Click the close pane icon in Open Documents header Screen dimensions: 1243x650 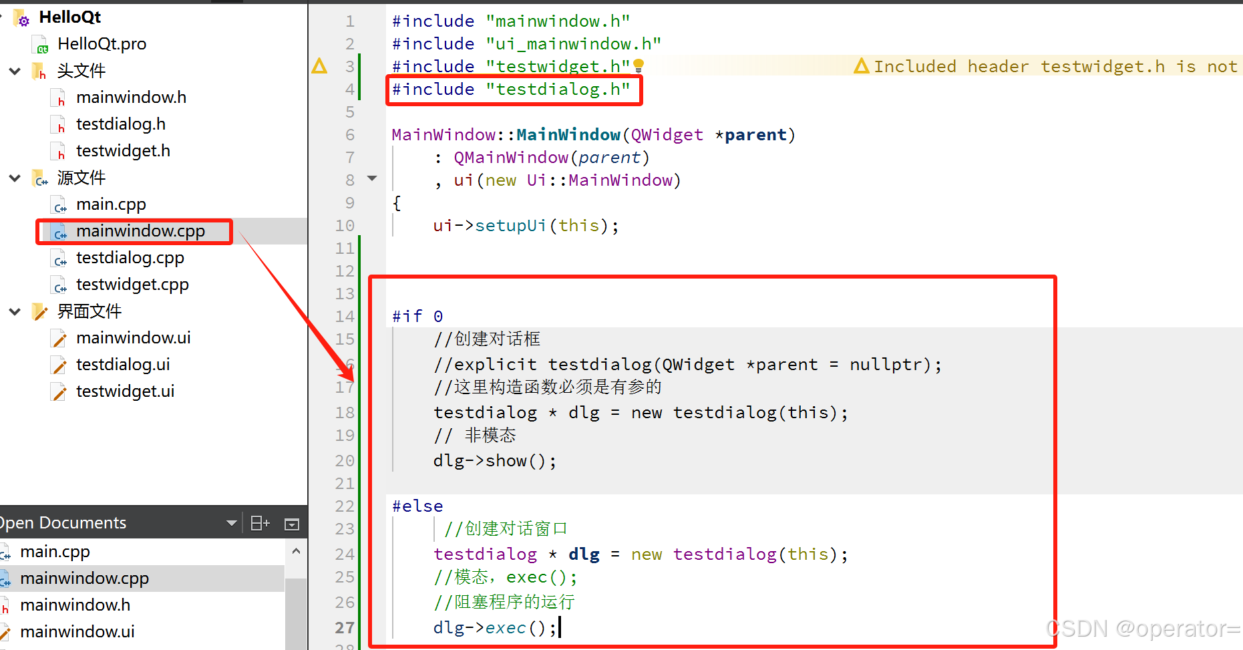(x=292, y=524)
